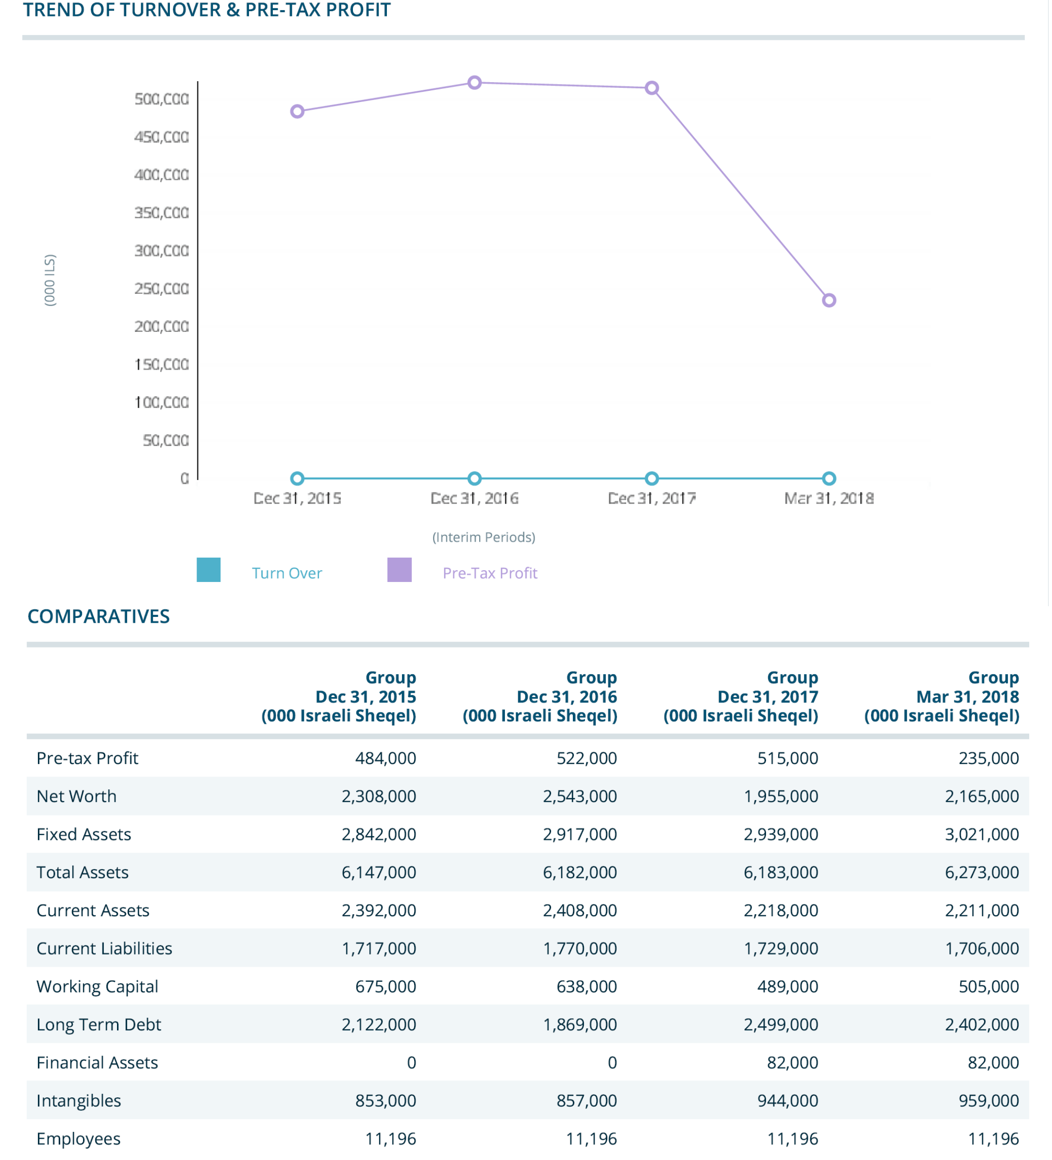The width and height of the screenshot is (1052, 1160).
Task: Click the '(000 ILS)' y-axis title
Action: click(x=50, y=281)
